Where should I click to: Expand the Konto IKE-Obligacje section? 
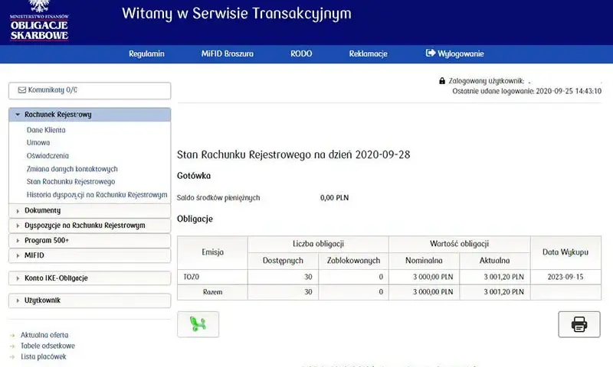point(90,278)
